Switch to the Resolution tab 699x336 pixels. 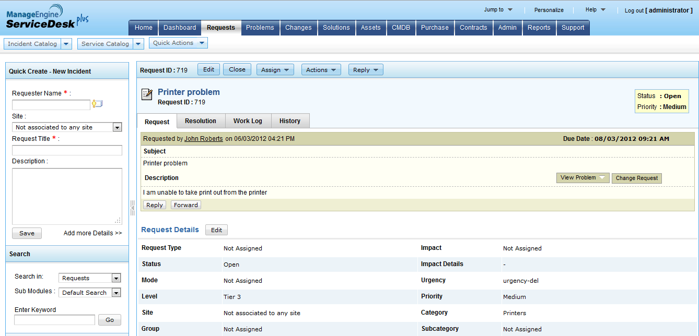[200, 121]
